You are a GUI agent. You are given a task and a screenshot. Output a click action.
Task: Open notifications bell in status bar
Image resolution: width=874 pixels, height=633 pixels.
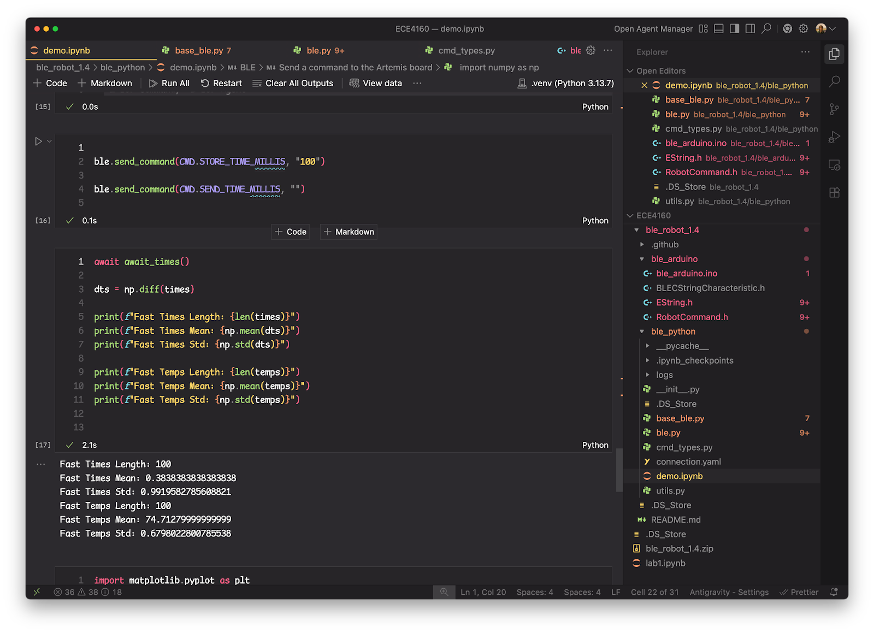834,592
